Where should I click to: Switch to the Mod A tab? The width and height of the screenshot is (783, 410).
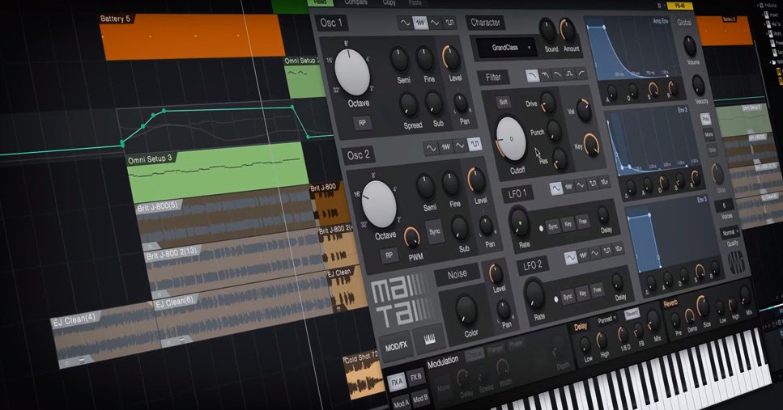401,400
